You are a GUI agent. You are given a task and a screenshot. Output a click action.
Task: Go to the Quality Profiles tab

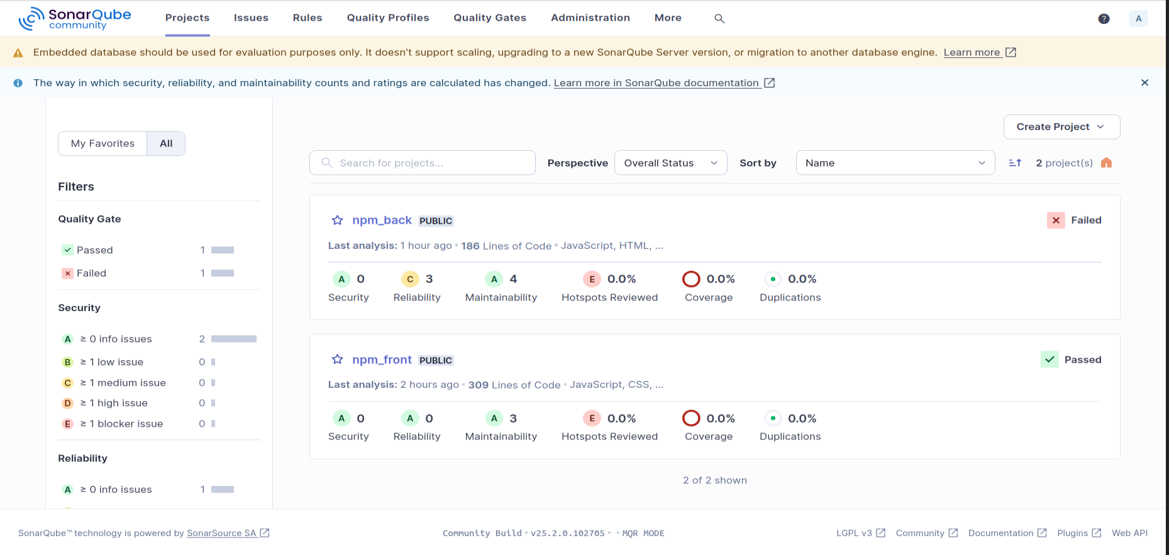388,18
